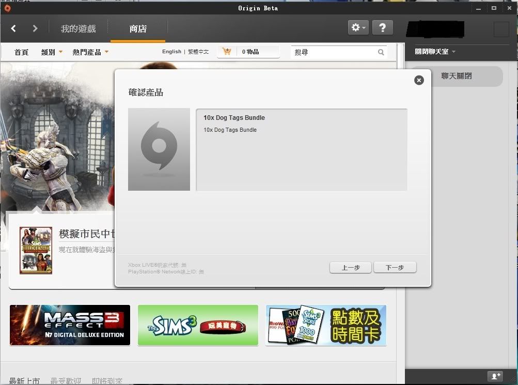The width and height of the screenshot is (518, 385).
Task: Open the 關閉聊天室 dropdown
Action: [x=435, y=52]
